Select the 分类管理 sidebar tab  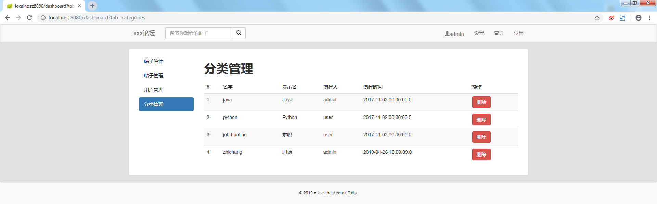[x=166, y=104]
